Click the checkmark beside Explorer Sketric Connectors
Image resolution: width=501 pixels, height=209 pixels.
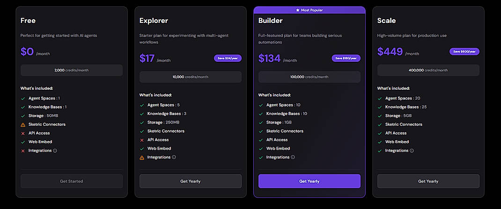(x=142, y=131)
